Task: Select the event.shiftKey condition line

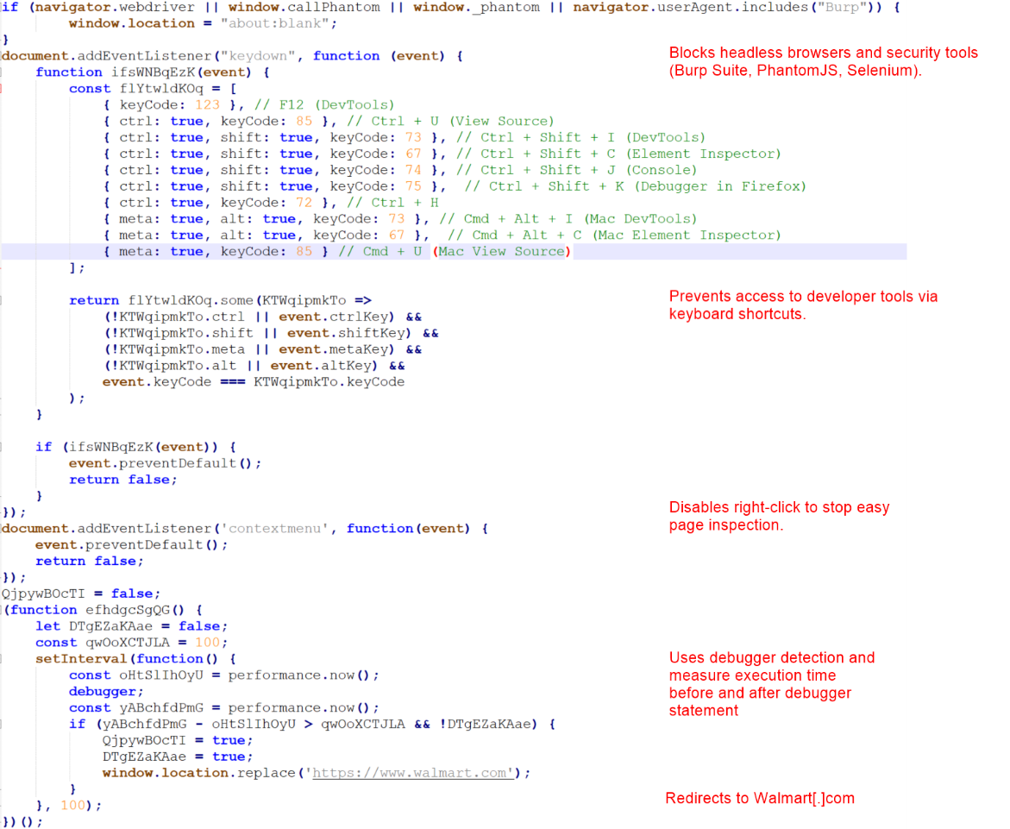Action: click(x=271, y=333)
